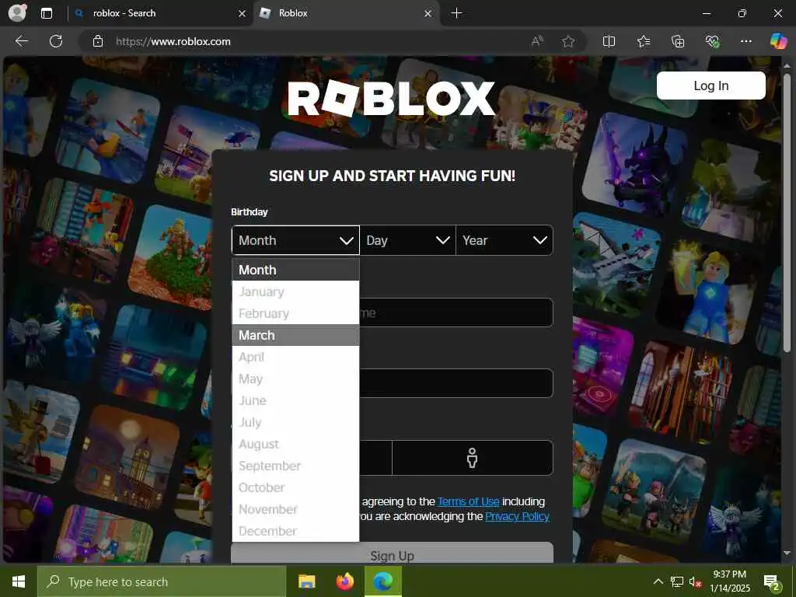Click the page vertical scrollbar thumb
Screen dimensions: 796x597
tap(787, 213)
